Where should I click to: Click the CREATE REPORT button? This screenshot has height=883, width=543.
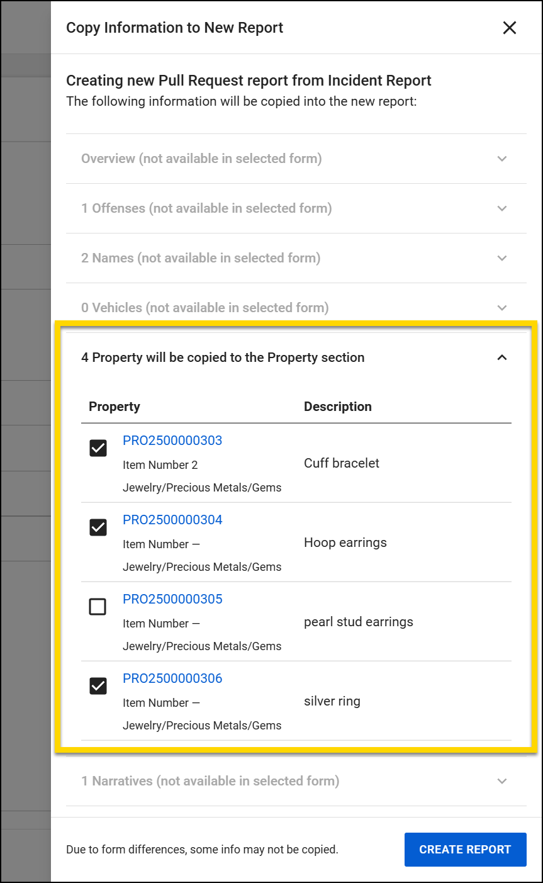point(465,849)
